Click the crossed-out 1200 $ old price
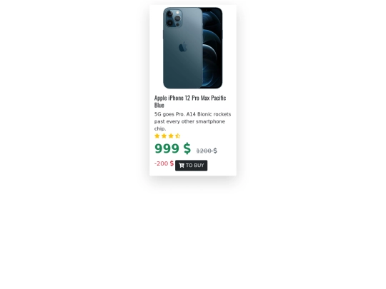 (x=207, y=151)
